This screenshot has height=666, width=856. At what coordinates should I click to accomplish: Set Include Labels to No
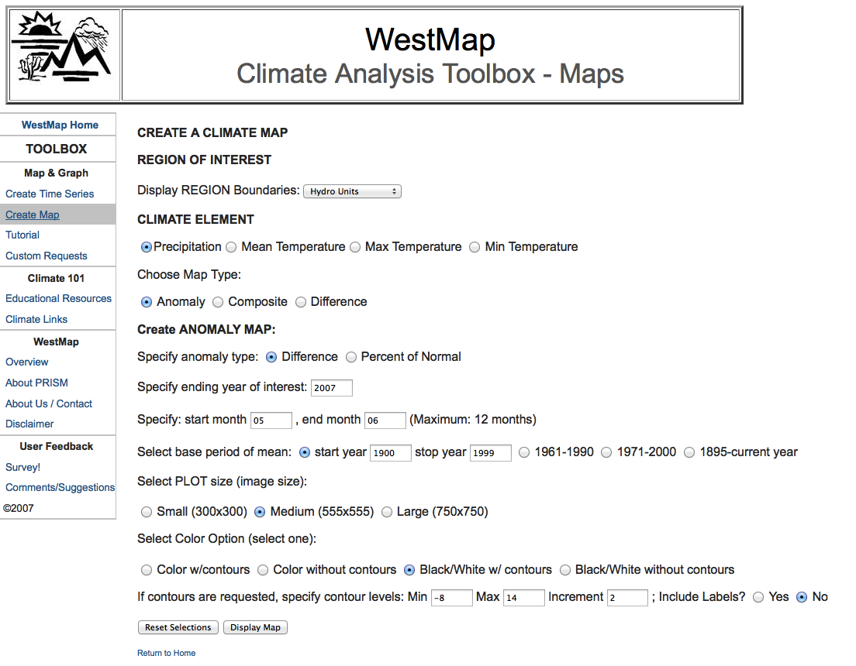[x=802, y=597]
